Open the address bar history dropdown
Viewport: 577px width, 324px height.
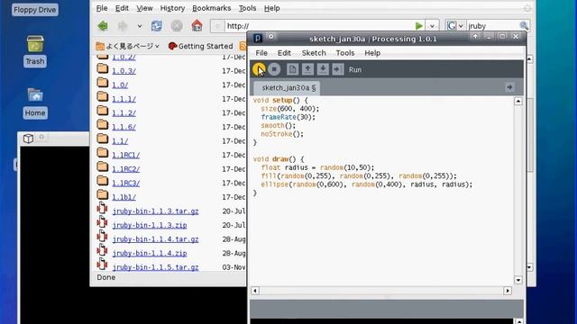click(432, 26)
